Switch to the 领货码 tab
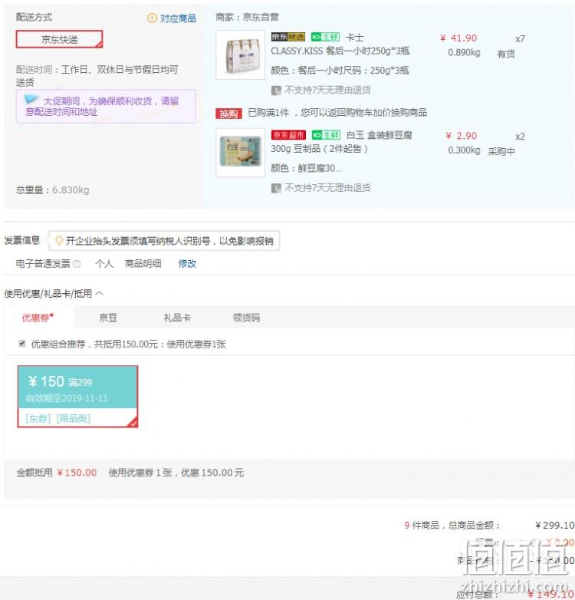 247,318
